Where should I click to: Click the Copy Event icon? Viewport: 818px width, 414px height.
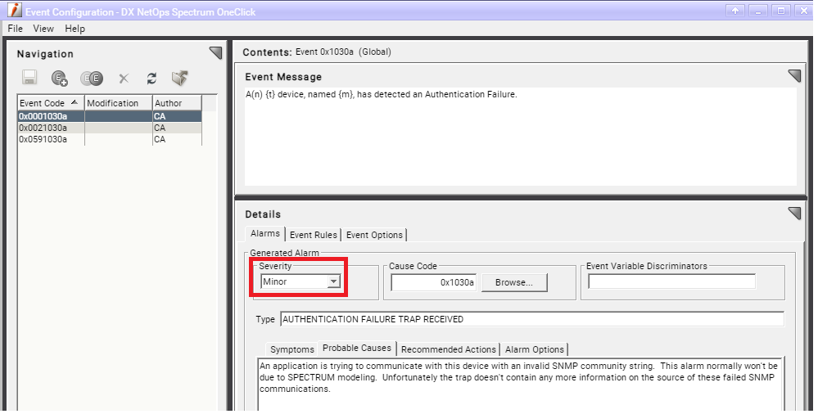point(92,79)
